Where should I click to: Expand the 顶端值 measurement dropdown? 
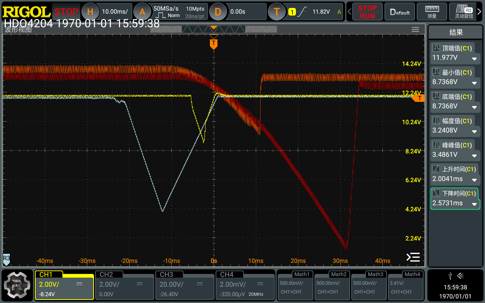click(474, 59)
